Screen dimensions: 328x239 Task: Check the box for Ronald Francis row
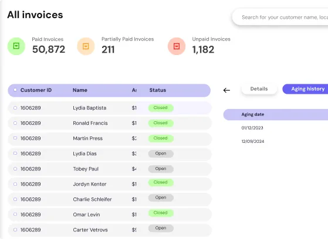click(x=15, y=123)
